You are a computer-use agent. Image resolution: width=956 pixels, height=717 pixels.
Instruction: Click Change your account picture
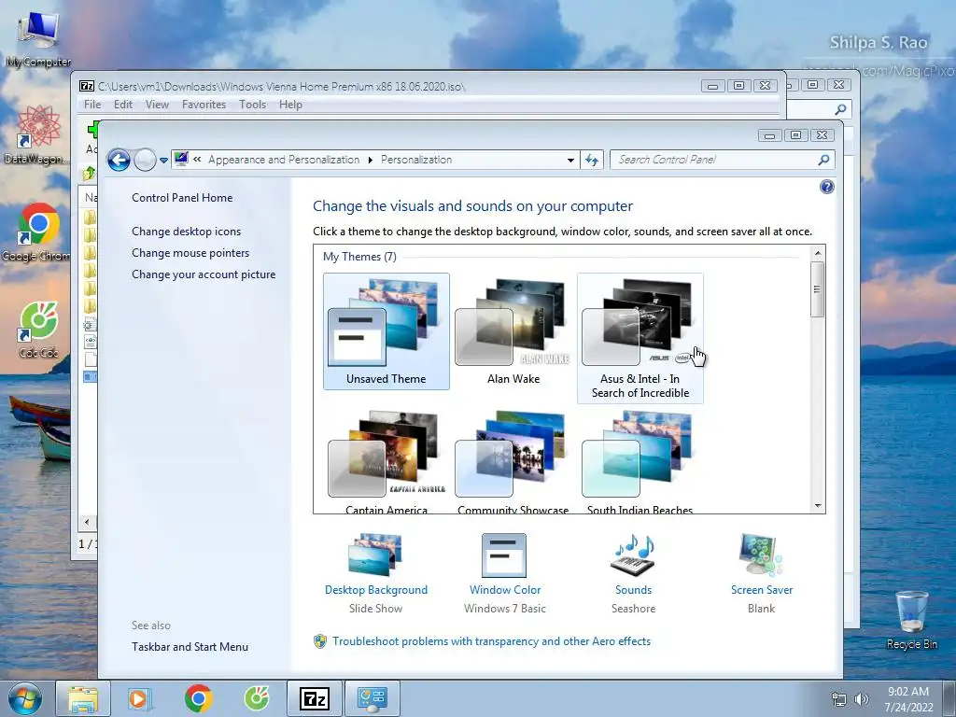(x=204, y=274)
